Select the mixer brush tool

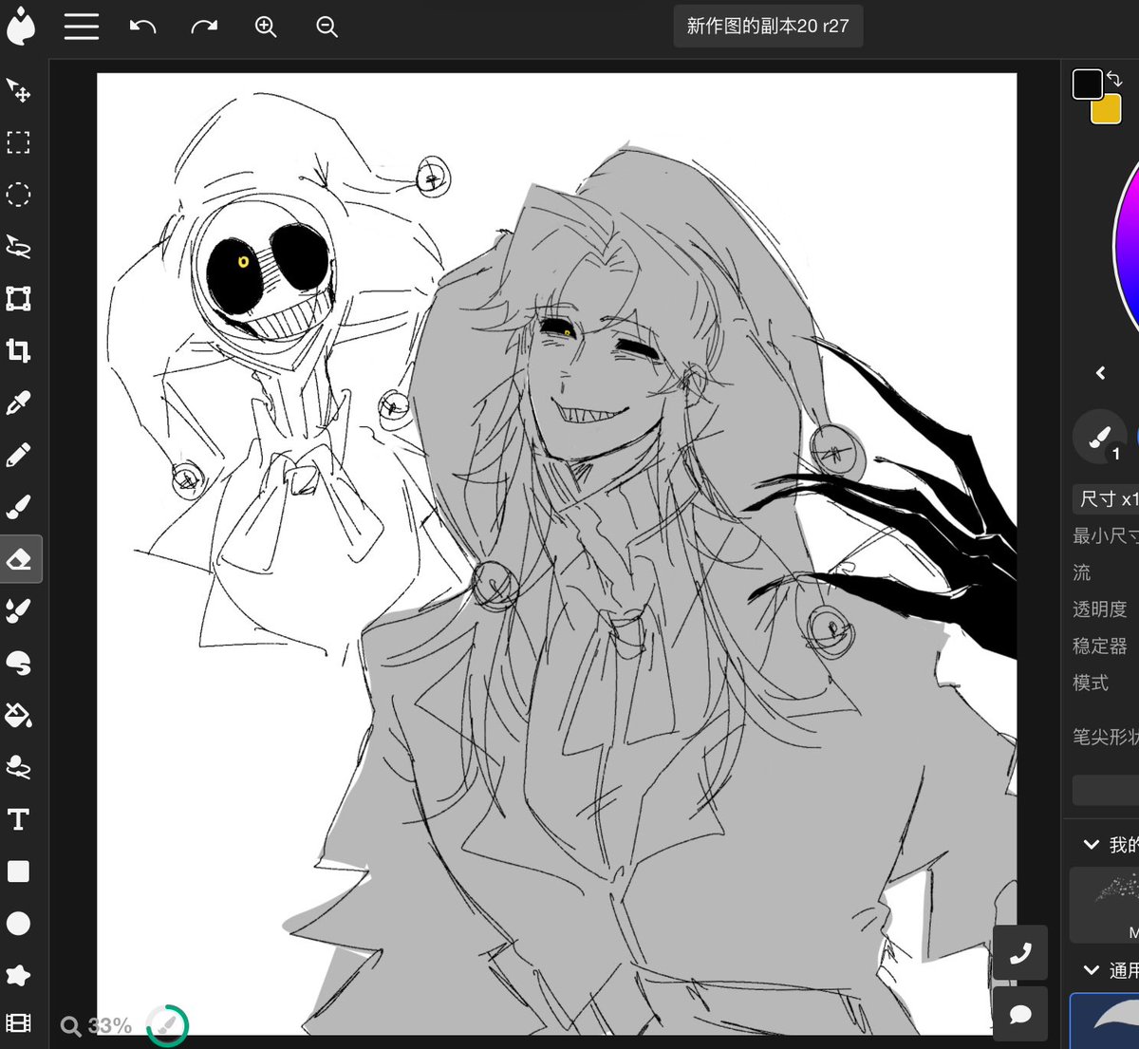pyautogui.click(x=19, y=611)
